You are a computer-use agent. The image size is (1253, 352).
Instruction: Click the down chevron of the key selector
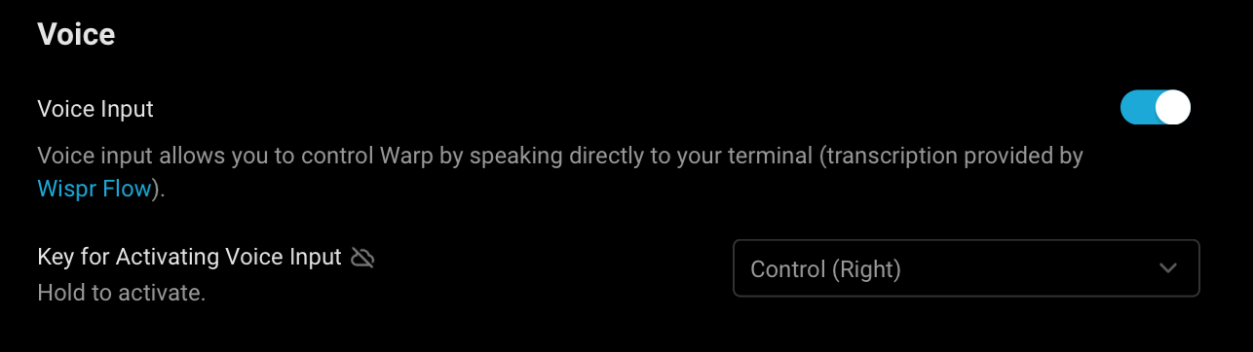coord(1169,268)
